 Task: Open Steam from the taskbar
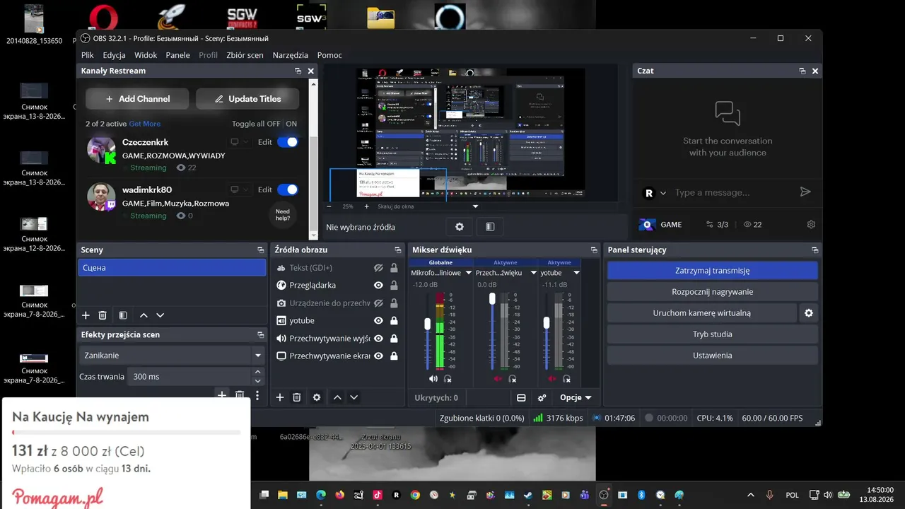point(528,495)
